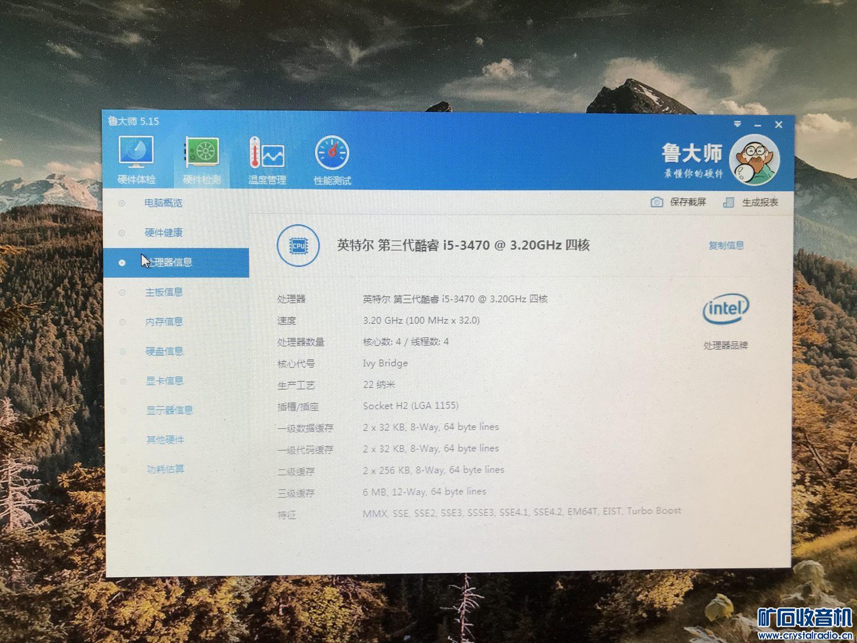Image resolution: width=857 pixels, height=643 pixels.
Task: Select 其他硬件 in the sidebar
Action: tap(165, 440)
